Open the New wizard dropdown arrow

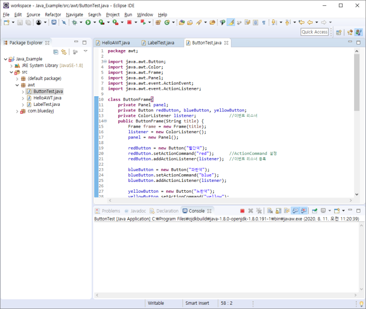click(13, 22)
